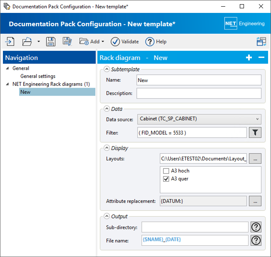
Task: Select General settings in navigation tree
Action: click(x=38, y=76)
